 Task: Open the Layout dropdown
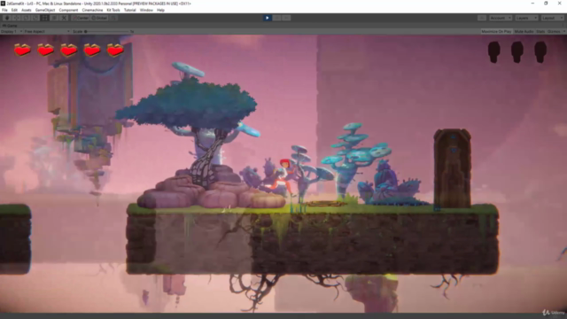coord(553,18)
